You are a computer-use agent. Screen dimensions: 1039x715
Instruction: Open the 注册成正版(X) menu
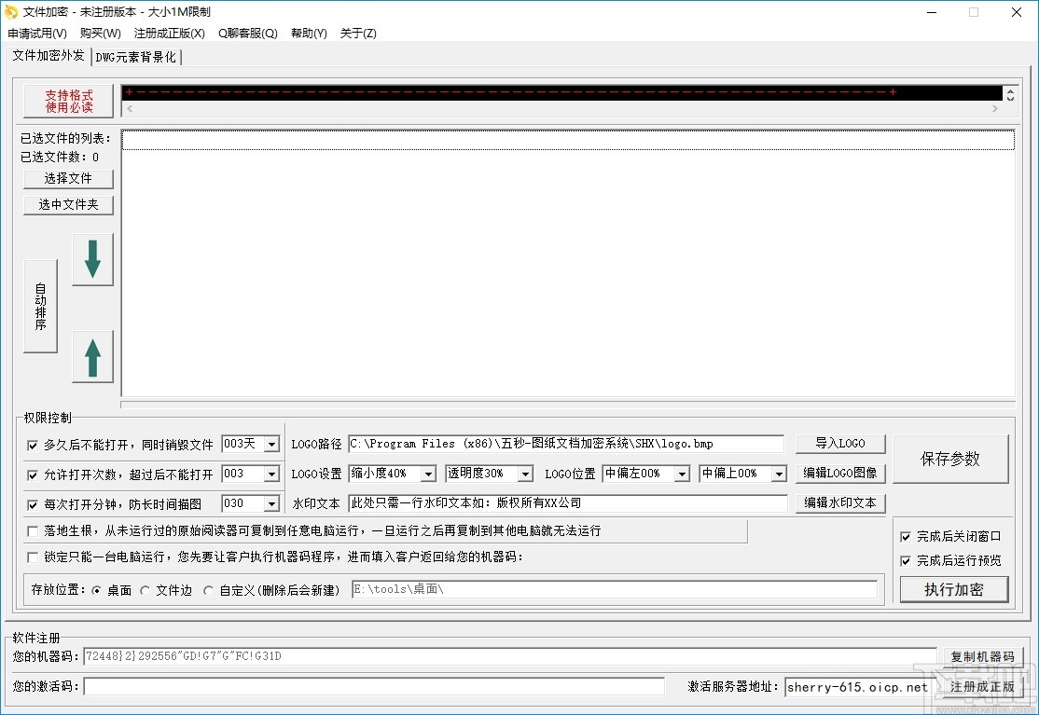169,34
